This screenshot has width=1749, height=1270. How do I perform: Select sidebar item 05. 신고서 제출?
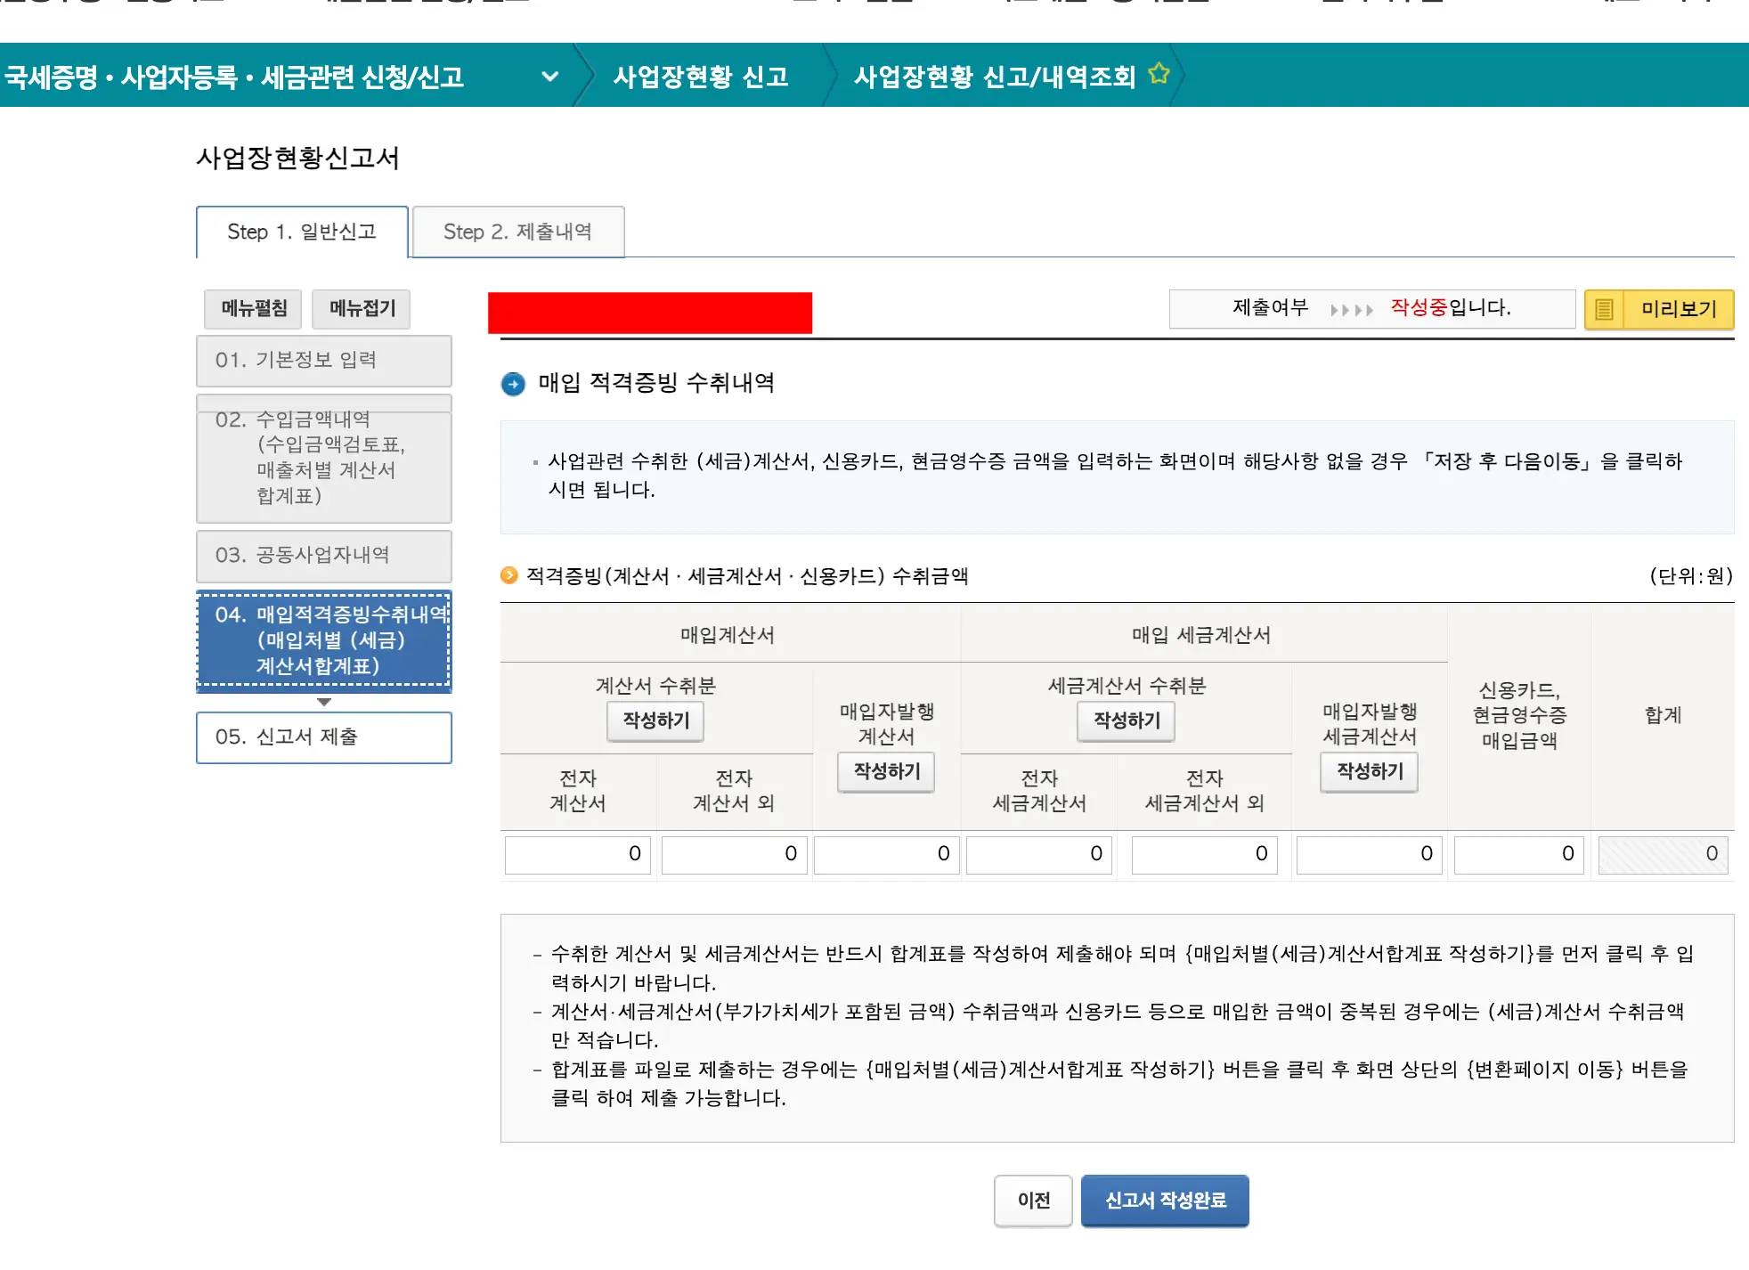click(x=323, y=737)
